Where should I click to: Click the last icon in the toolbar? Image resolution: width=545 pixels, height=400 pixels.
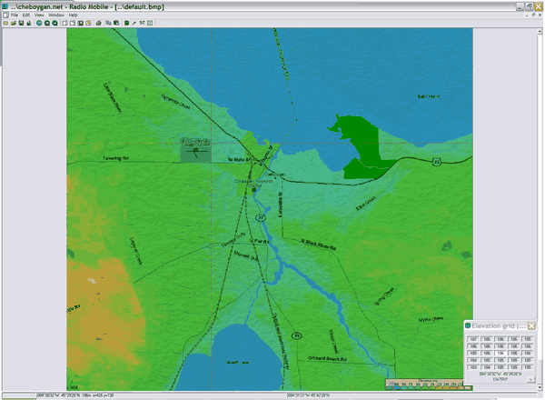click(x=149, y=23)
